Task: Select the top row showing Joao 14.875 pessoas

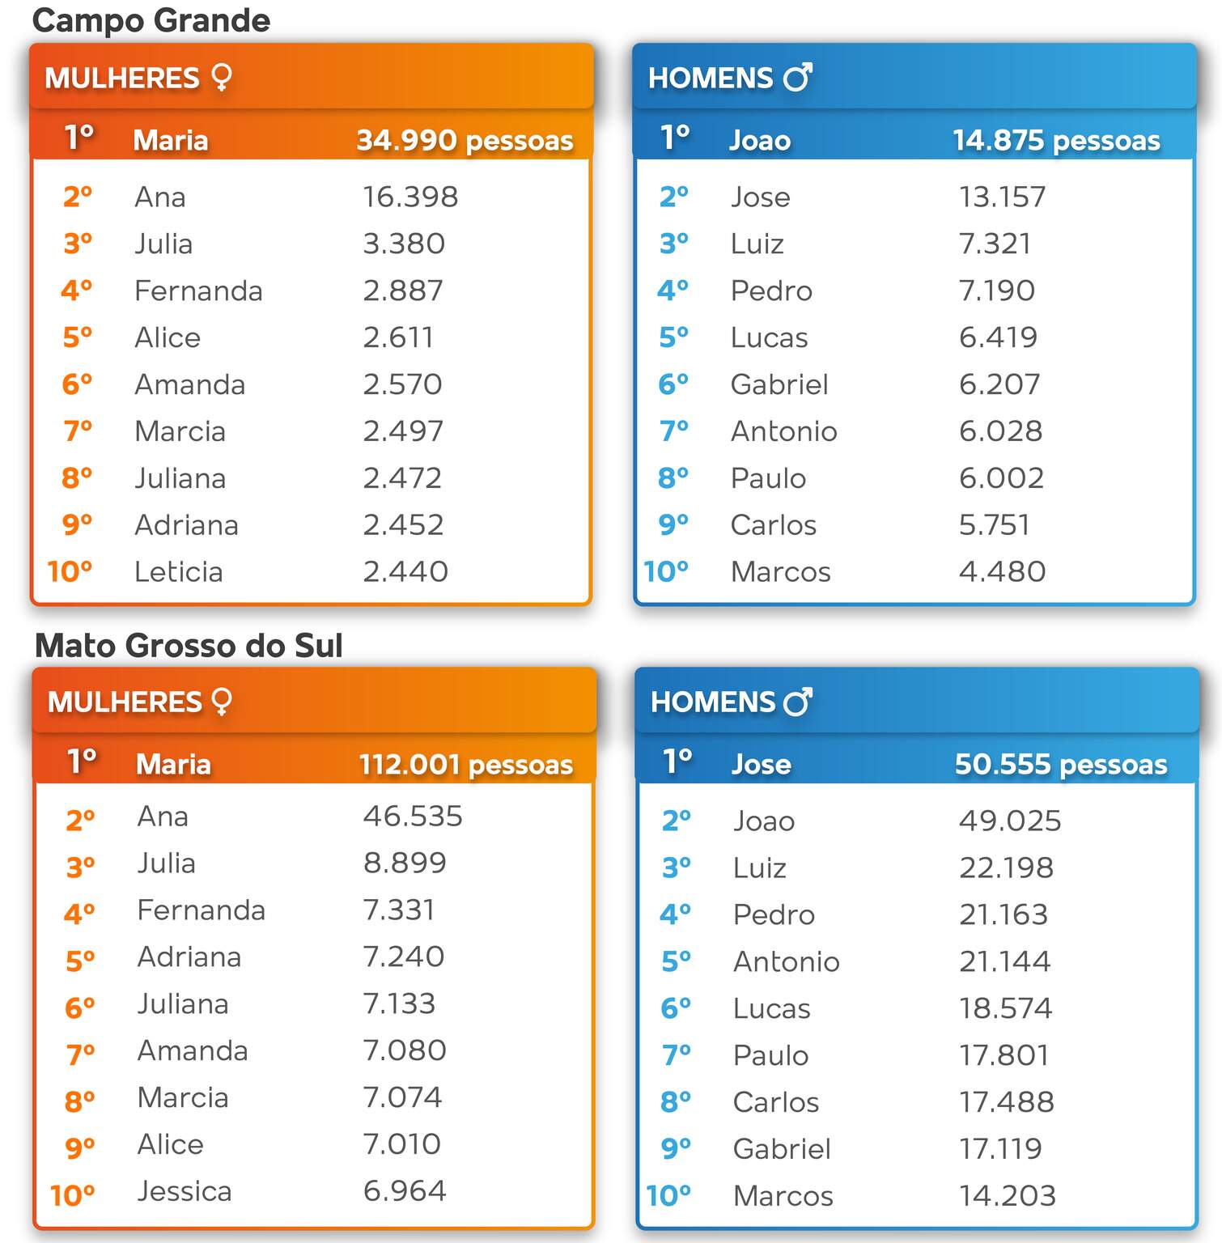Action: coord(914,140)
